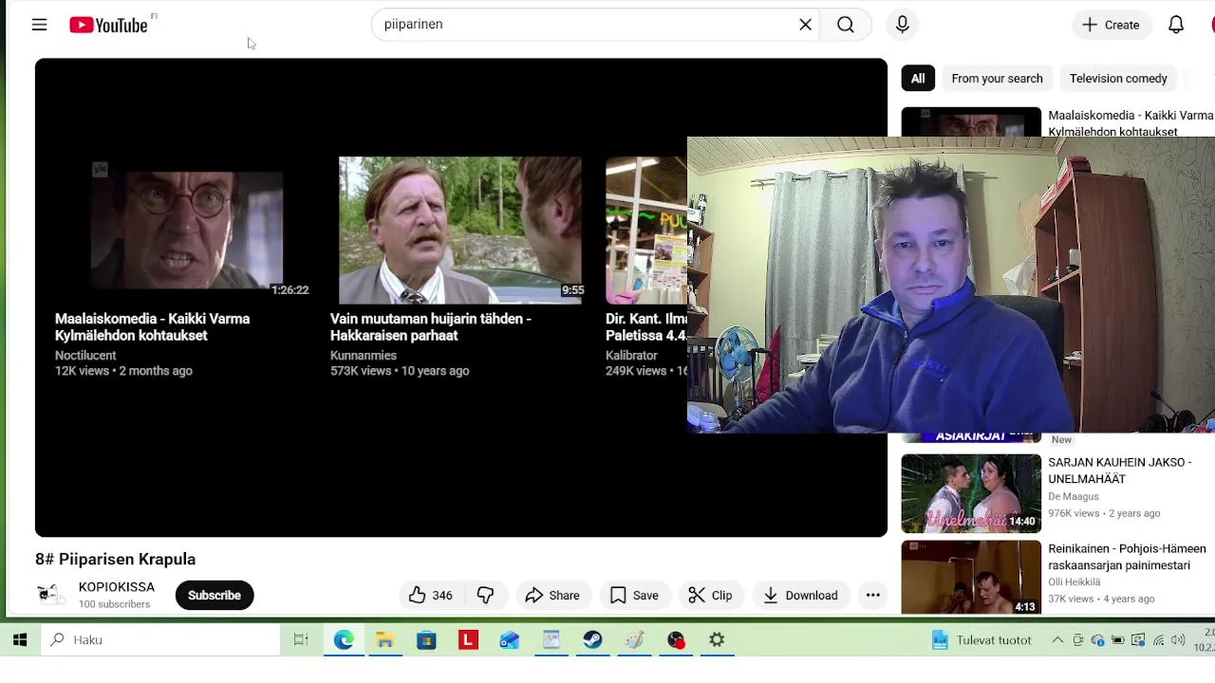Screen dimensions: 1215x683
Task: Open the Vain muutaman huijarin tähden title
Action: [431, 327]
